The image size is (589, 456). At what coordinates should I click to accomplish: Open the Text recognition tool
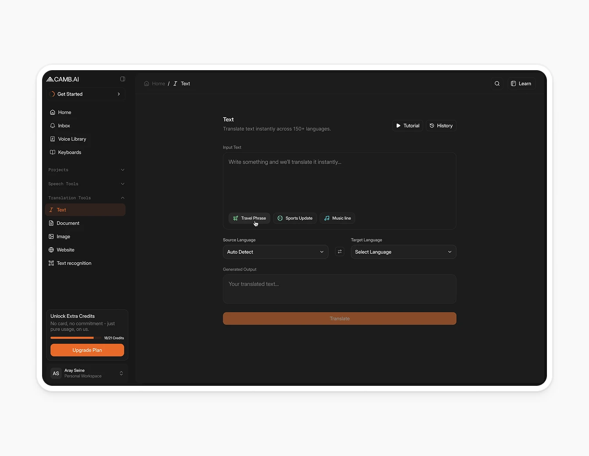pyautogui.click(x=74, y=263)
